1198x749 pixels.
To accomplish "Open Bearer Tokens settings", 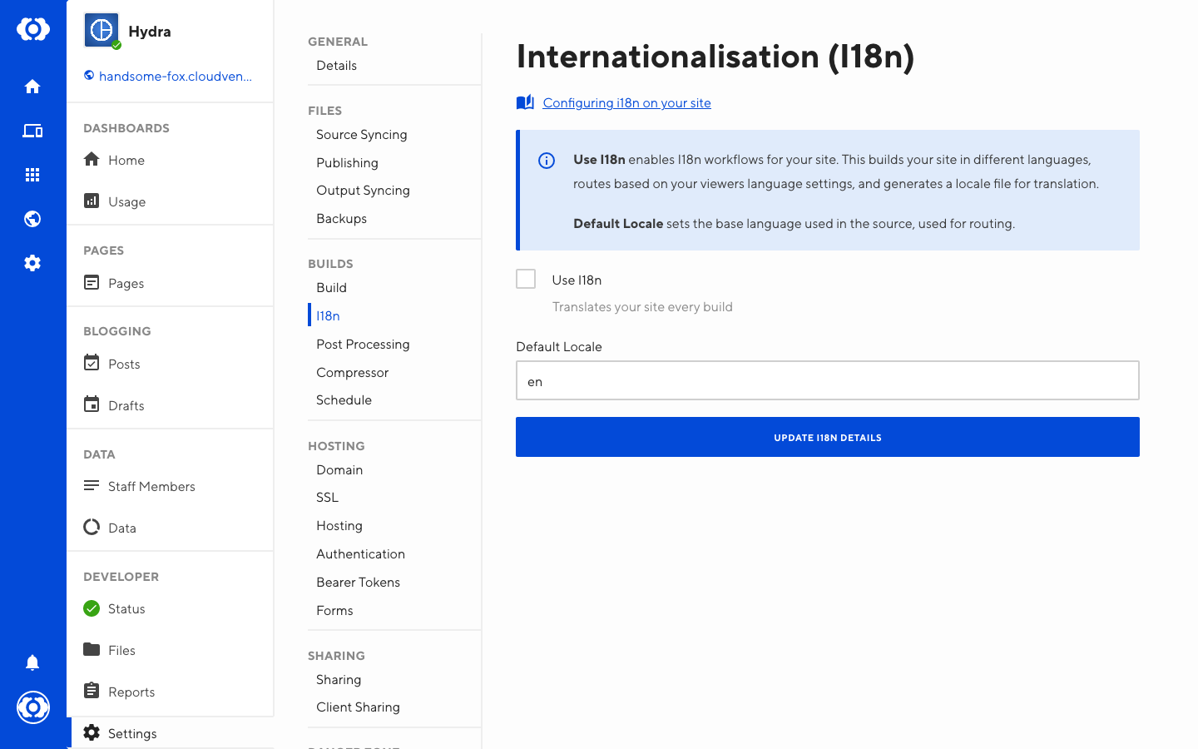I will point(358,583).
